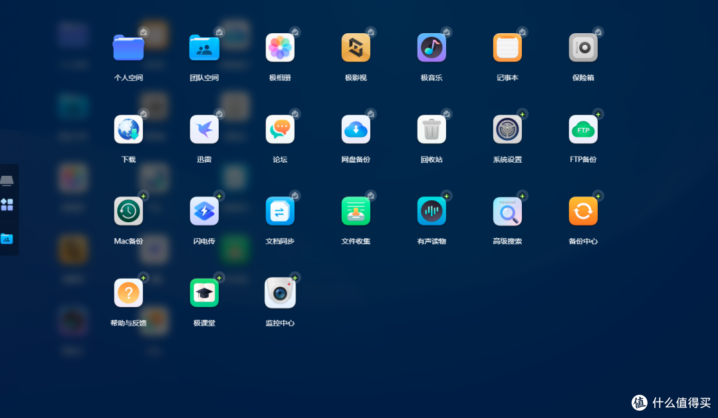Image resolution: width=718 pixels, height=418 pixels.
Task: Click the check badge on 论坛
Action: coord(295,113)
